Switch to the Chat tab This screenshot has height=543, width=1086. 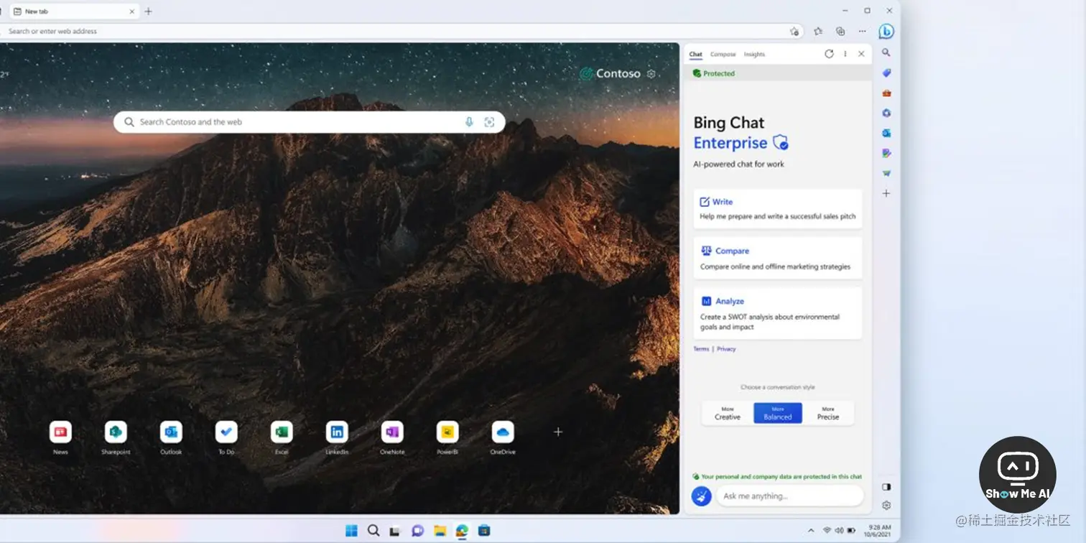695,55
